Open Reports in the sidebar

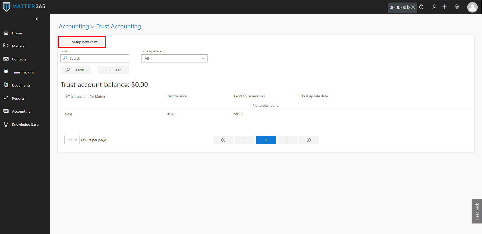[x=18, y=98]
